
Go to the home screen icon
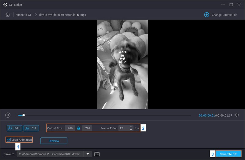click(8, 15)
